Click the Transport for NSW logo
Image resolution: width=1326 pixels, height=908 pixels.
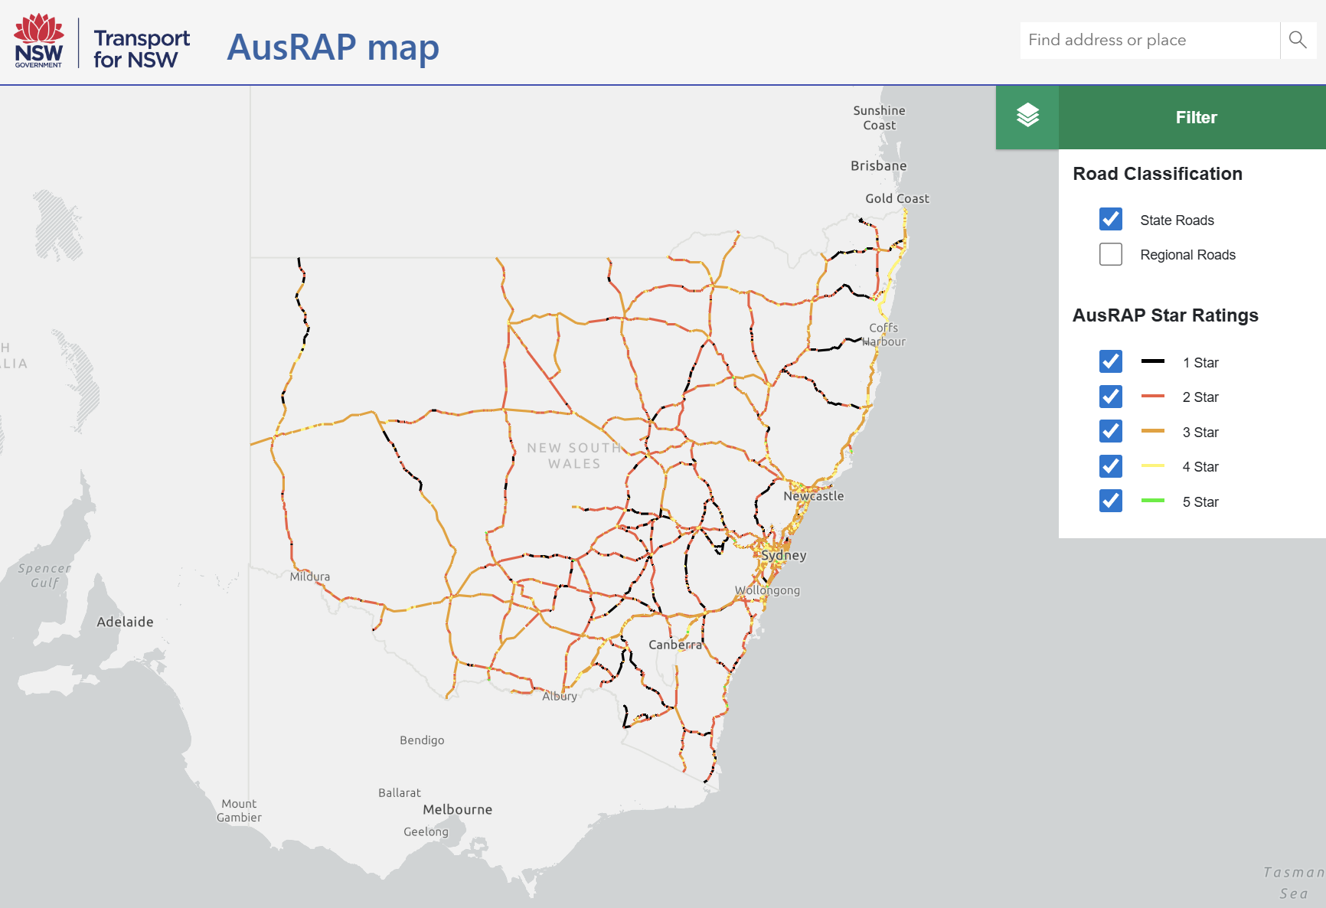tap(142, 48)
